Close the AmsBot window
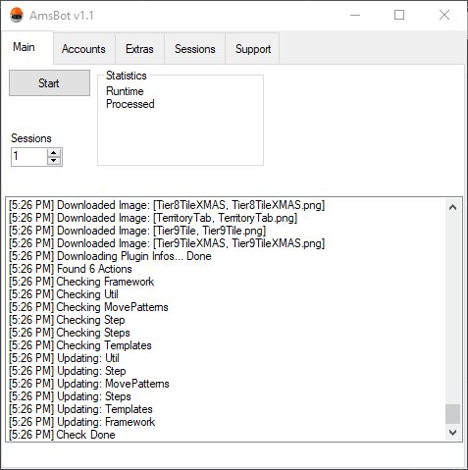The height and width of the screenshot is (470, 468). [x=444, y=15]
